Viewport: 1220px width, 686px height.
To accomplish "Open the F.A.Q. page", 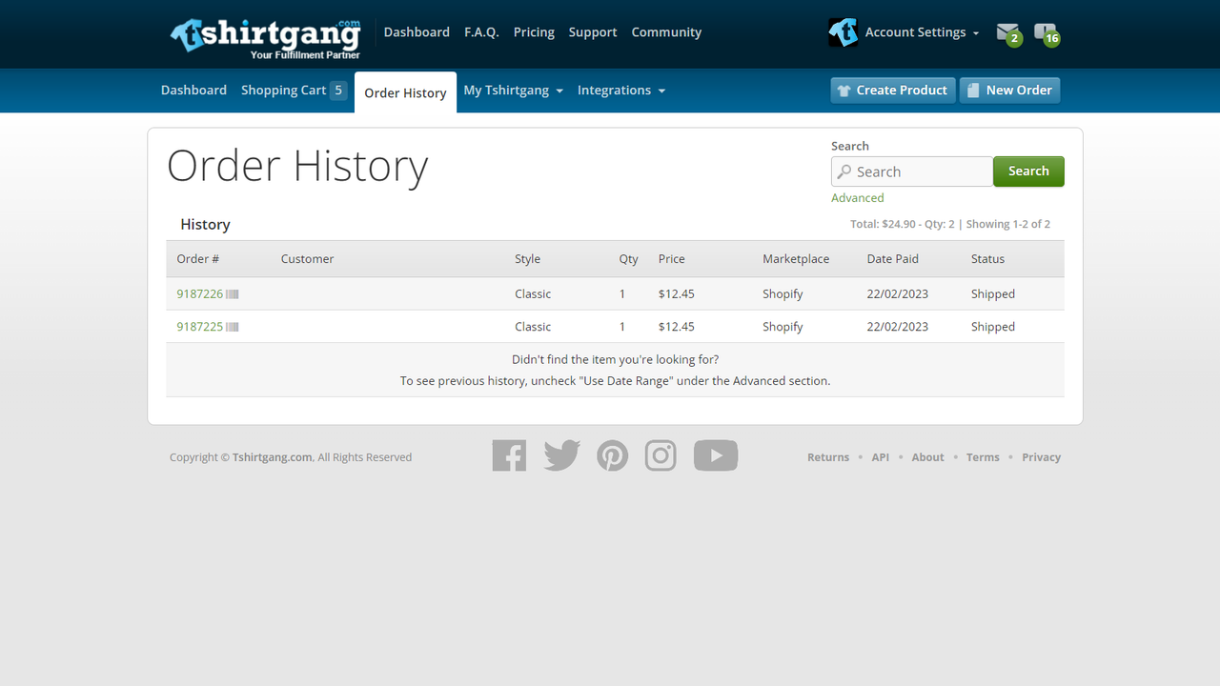I will [481, 32].
